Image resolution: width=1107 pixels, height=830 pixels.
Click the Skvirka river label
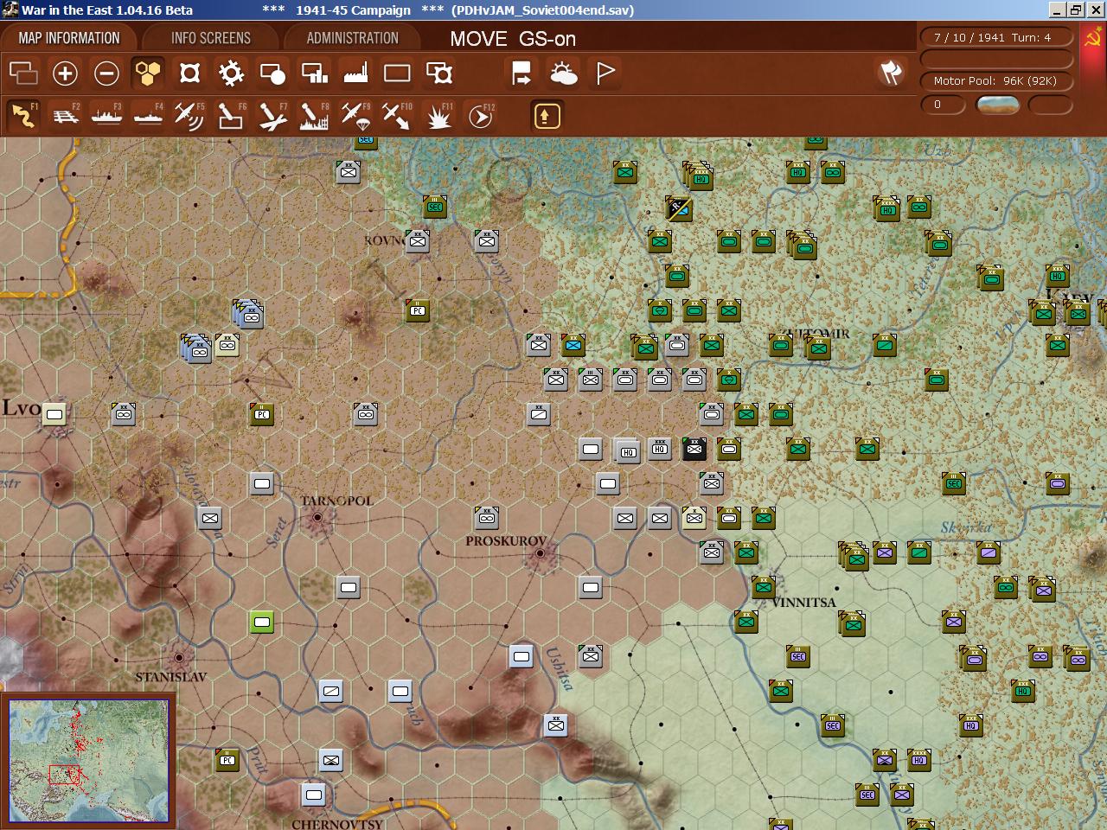(x=966, y=527)
